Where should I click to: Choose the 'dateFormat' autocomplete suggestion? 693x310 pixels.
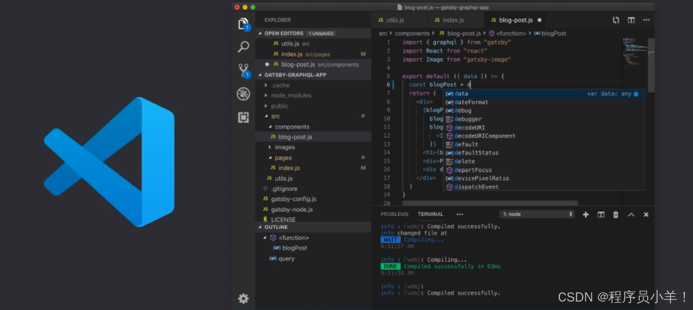544,102
